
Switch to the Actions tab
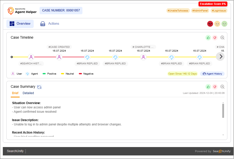point(50,24)
